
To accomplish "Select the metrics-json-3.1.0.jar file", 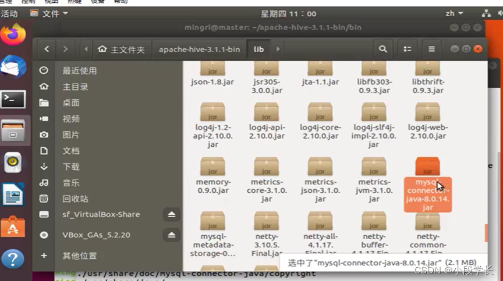I will pyautogui.click(x=320, y=180).
